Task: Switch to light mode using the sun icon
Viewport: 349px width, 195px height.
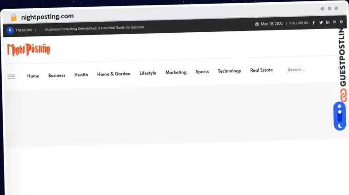Action: click(339, 106)
